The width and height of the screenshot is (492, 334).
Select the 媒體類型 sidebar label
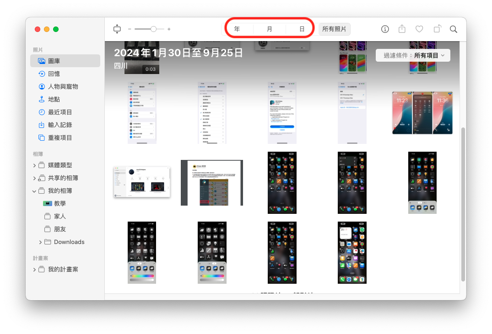click(x=60, y=165)
